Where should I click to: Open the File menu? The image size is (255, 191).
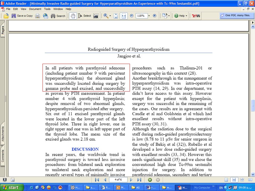click(8, 9)
